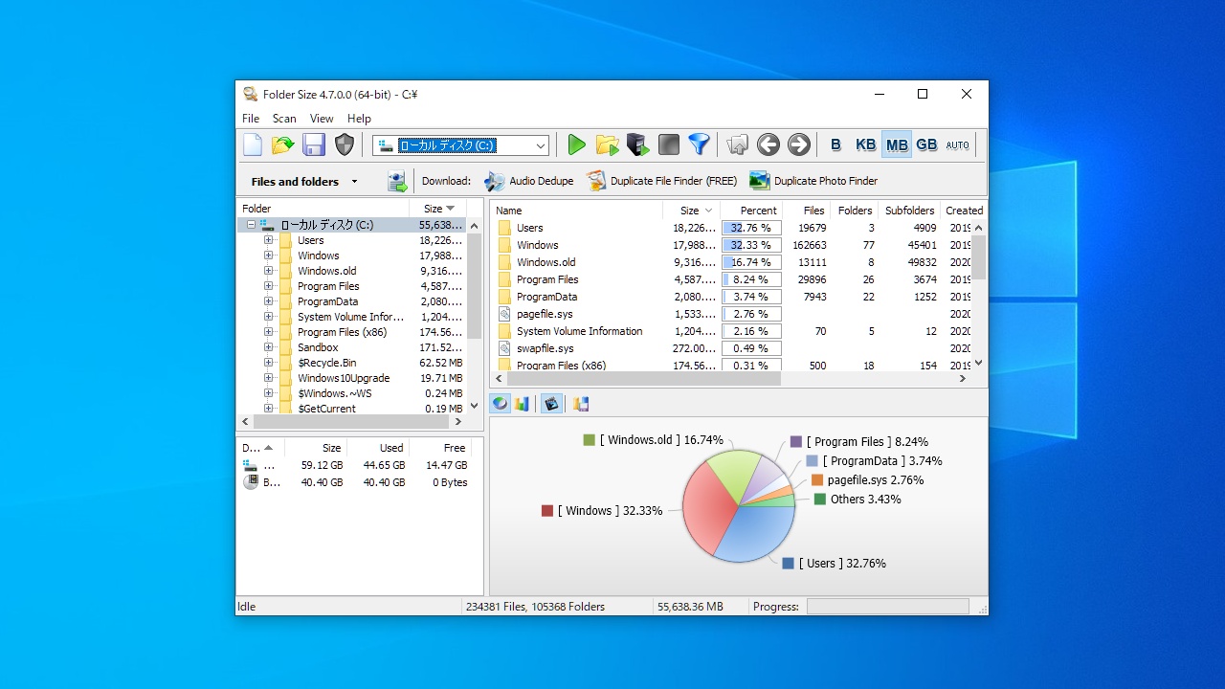The width and height of the screenshot is (1225, 689).
Task: Click the Users blue legend swatch
Action: pos(788,564)
